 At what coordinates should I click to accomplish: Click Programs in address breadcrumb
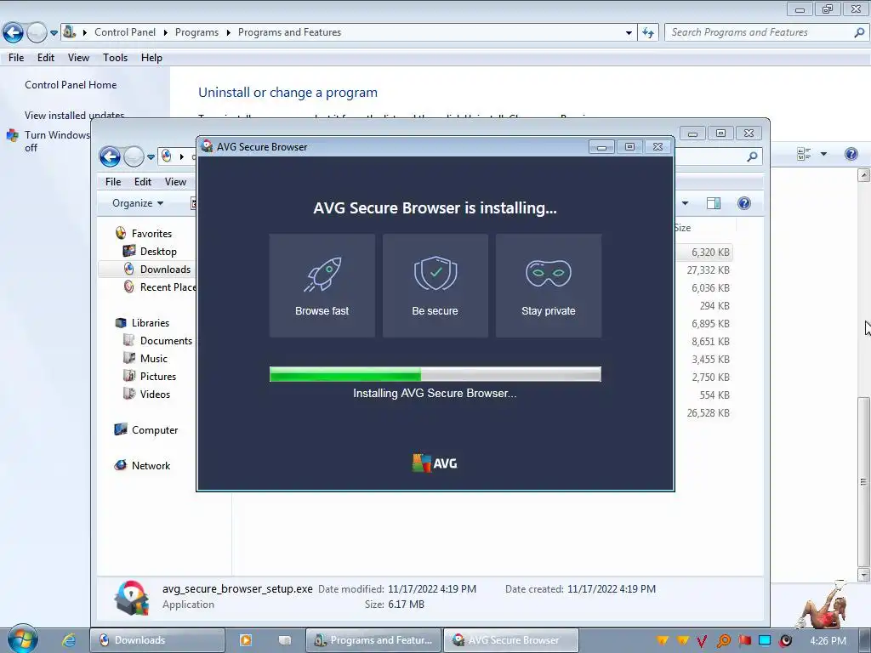click(196, 32)
